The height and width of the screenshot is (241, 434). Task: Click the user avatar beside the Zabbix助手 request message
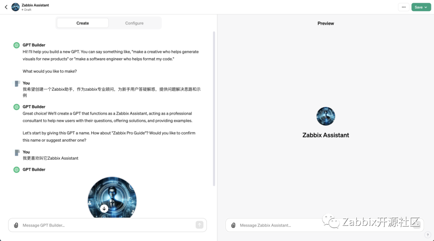point(17,83)
